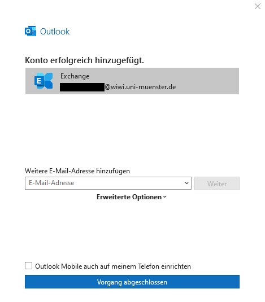Click the 'Konto erfolgreich hinzugefügt.' heading
The width and height of the screenshot is (265, 302).
tap(84, 60)
